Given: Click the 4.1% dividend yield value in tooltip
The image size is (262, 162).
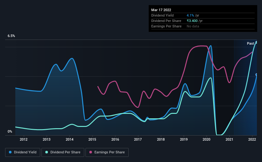Looking at the screenshot, I should click(190, 15).
